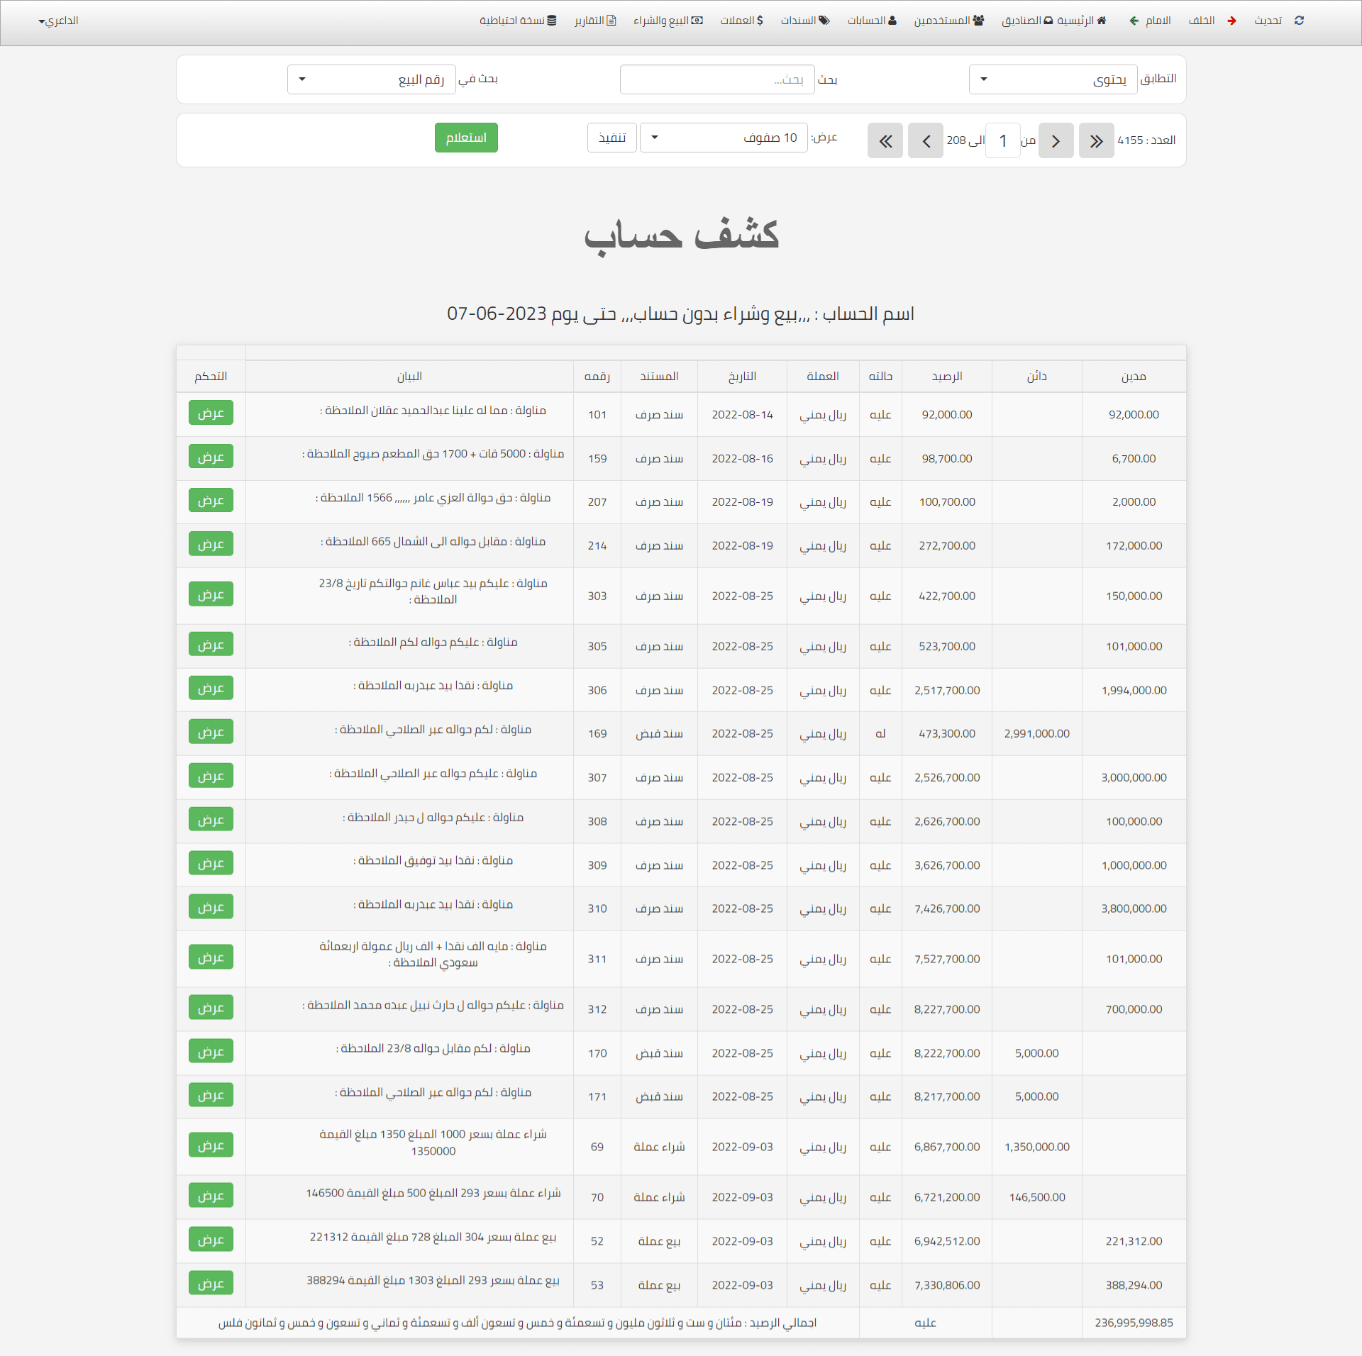The height and width of the screenshot is (1356, 1362).
Task: Click the previous page single chevron
Action: click(x=1056, y=140)
